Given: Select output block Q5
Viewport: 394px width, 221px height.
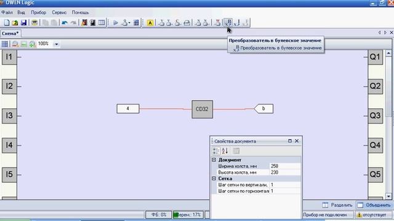Looking at the screenshot, I should coord(375,174).
